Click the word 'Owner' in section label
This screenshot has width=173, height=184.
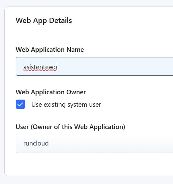point(76,92)
